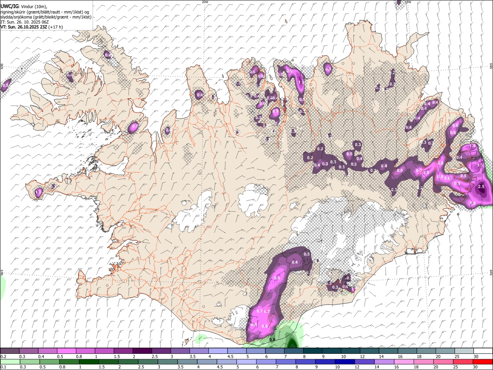The image size is (493, 370).
Task: Pick the medium green 0.8 swatch in the lower legend
Action: pyautogui.click(x=69, y=362)
